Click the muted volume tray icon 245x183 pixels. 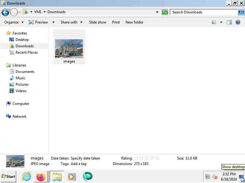coord(215,177)
